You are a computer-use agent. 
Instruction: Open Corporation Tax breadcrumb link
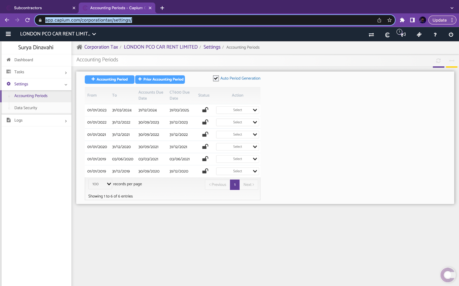(101, 47)
